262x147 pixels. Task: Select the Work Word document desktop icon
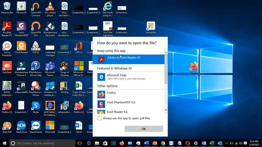coord(79,127)
